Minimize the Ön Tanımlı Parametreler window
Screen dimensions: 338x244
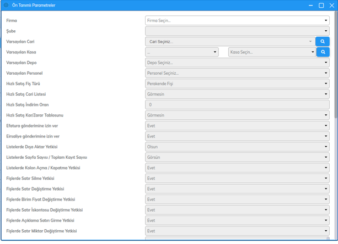[x=311, y=5]
